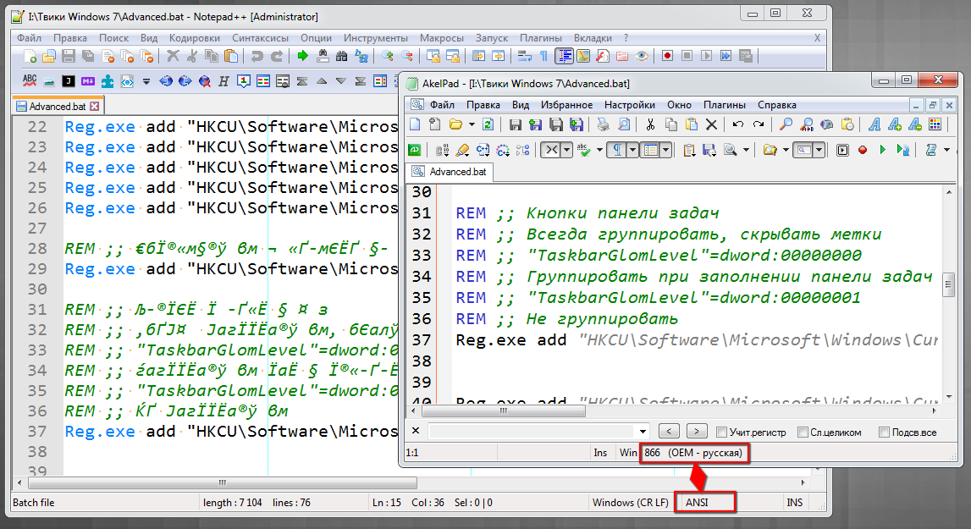The width and height of the screenshot is (971, 529).
Task: Open Кодировки menu in Notepad++
Action: [x=195, y=38]
